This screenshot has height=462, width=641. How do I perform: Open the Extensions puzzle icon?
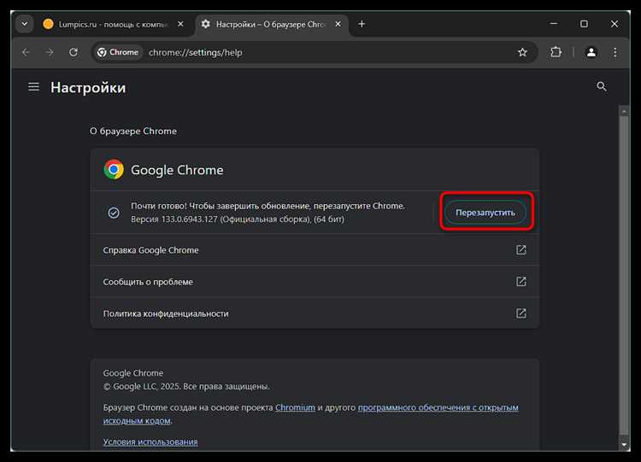coord(556,52)
